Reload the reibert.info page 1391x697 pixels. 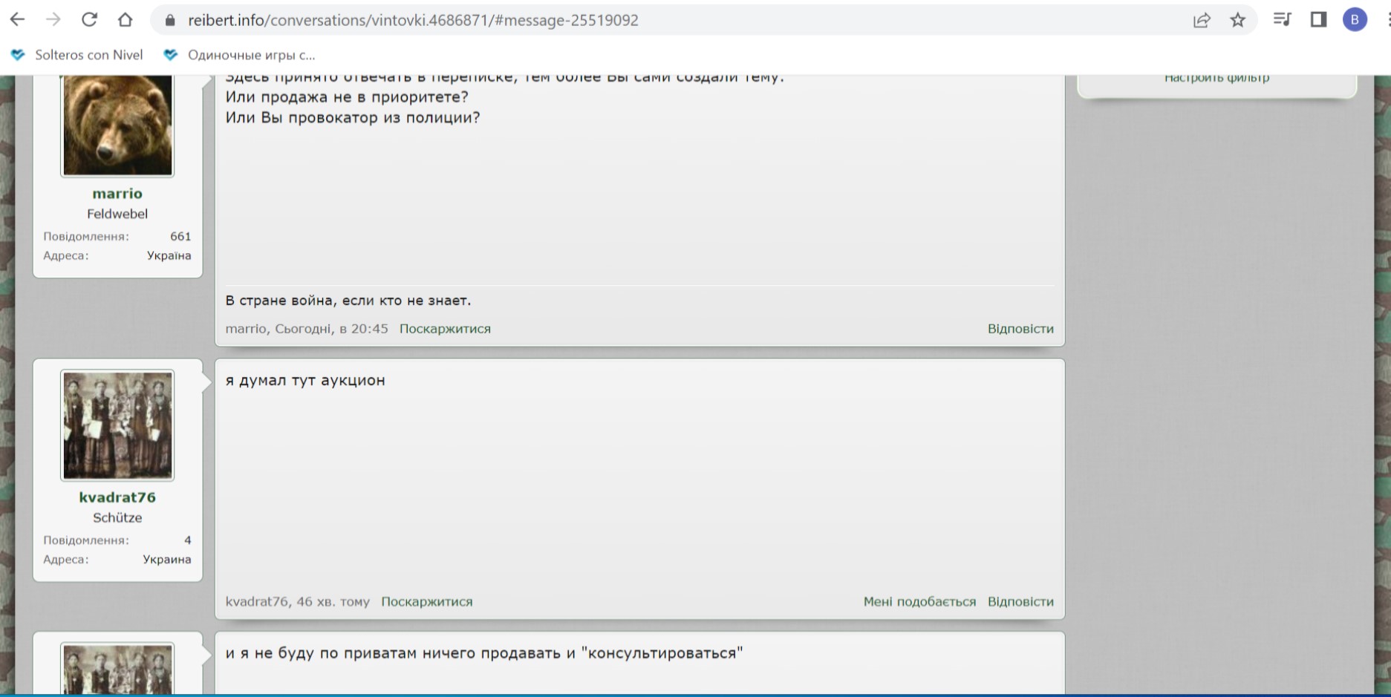[89, 20]
